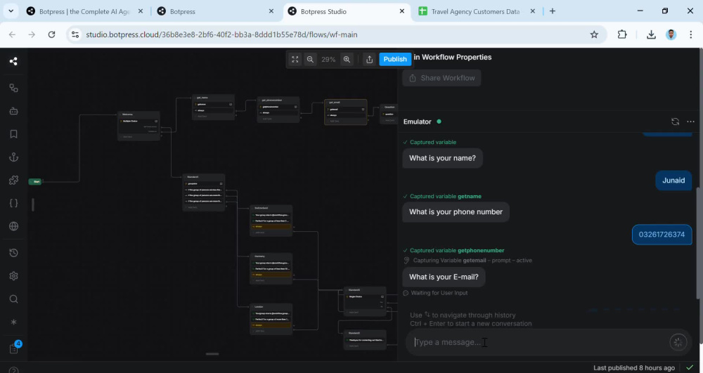Zoom in the workflow canvas
The height and width of the screenshot is (373, 703).
pyautogui.click(x=347, y=59)
